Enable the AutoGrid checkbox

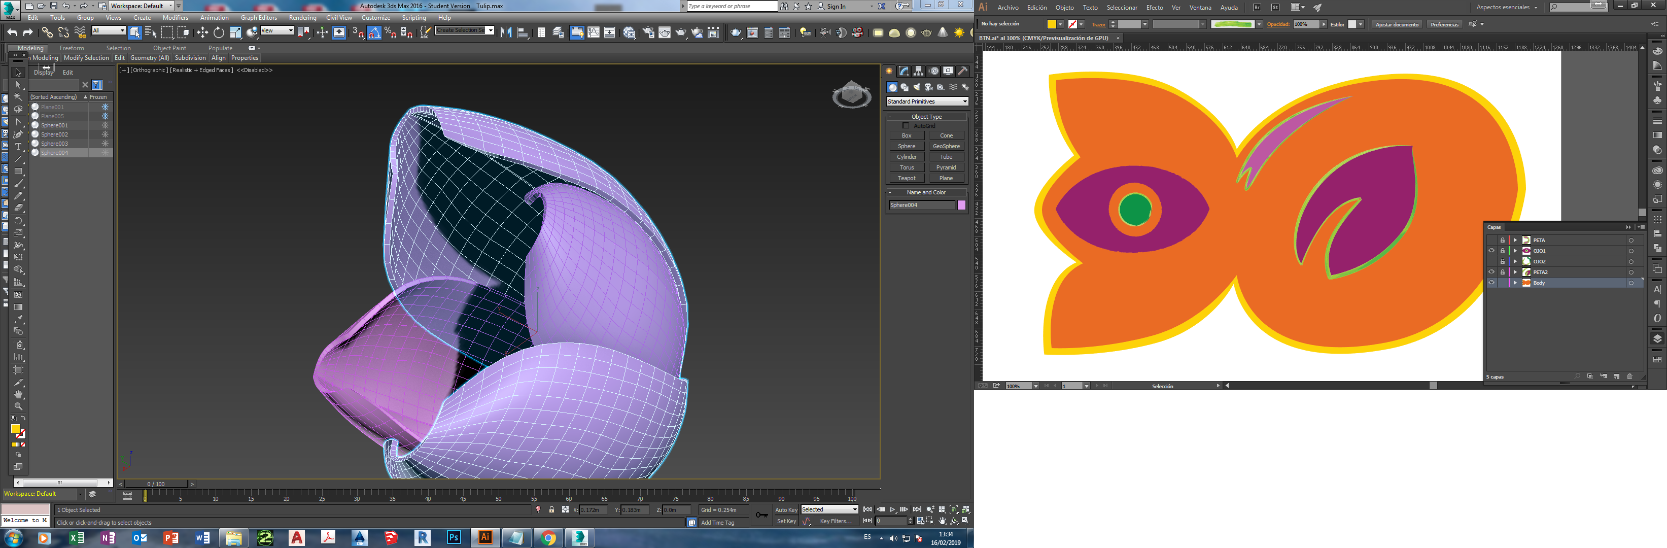906,125
